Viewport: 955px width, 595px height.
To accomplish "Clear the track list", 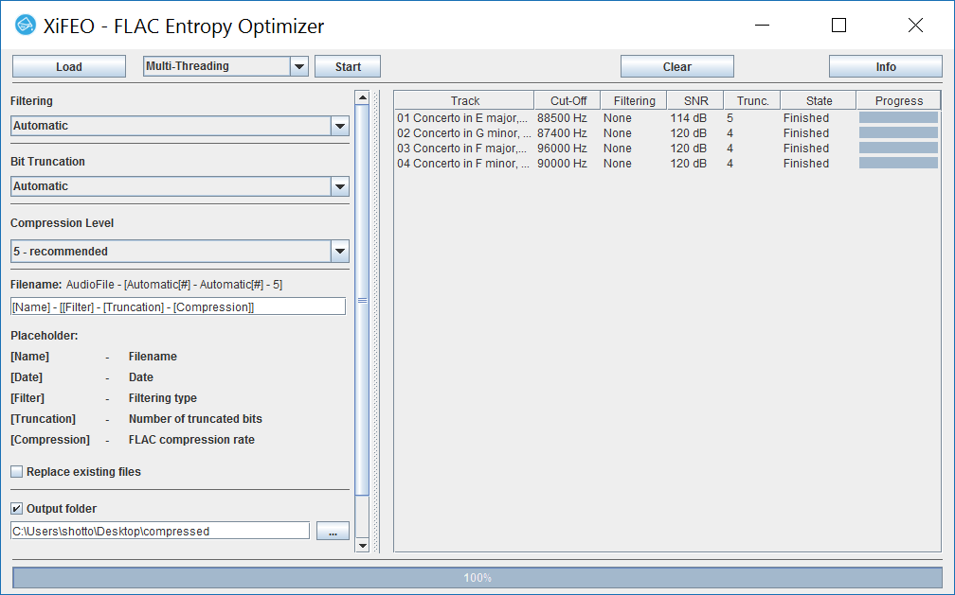I will point(676,66).
